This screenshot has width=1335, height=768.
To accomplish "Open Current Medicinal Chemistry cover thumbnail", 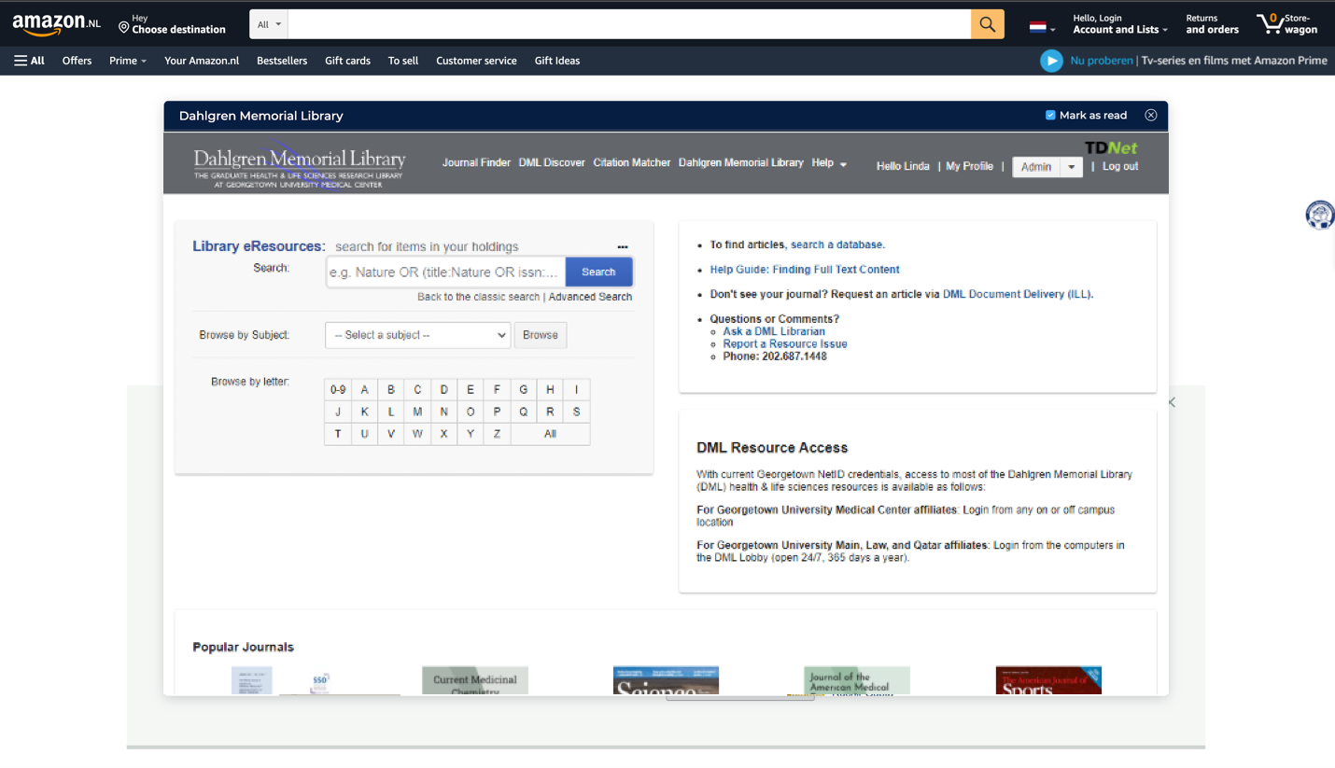I will coord(475,680).
